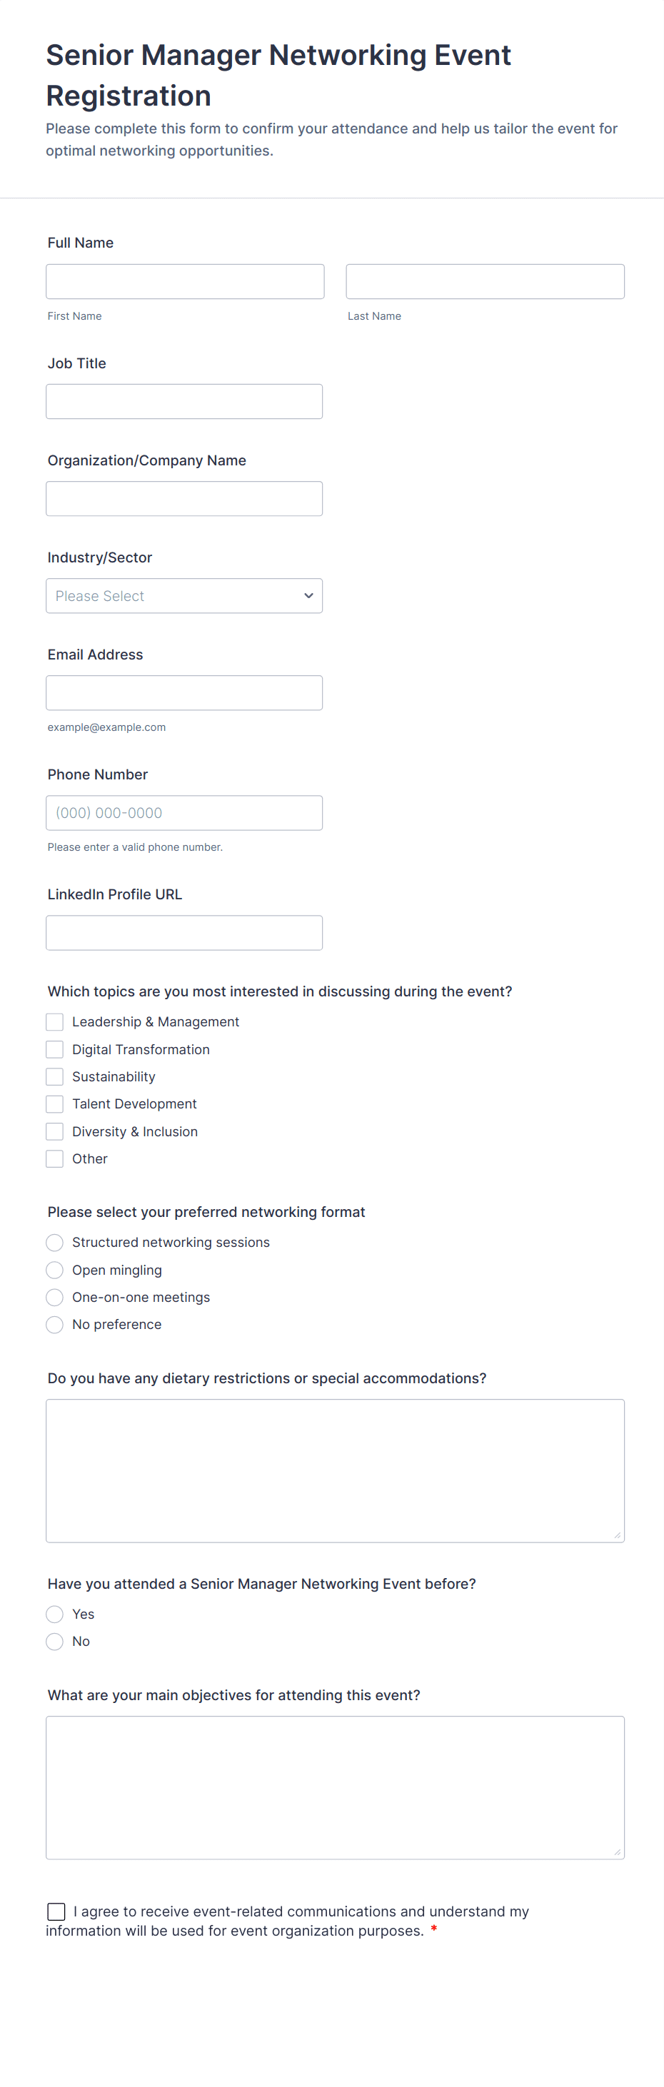Select Yes for attended previous event
Viewport: 664px width, 2087px height.
click(54, 1614)
